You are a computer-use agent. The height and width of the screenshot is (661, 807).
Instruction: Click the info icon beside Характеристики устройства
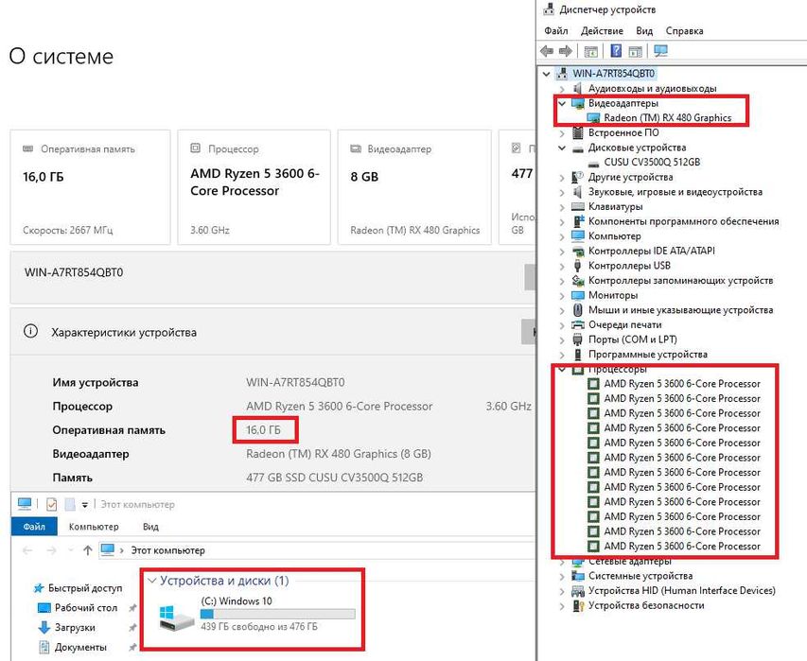tap(30, 331)
